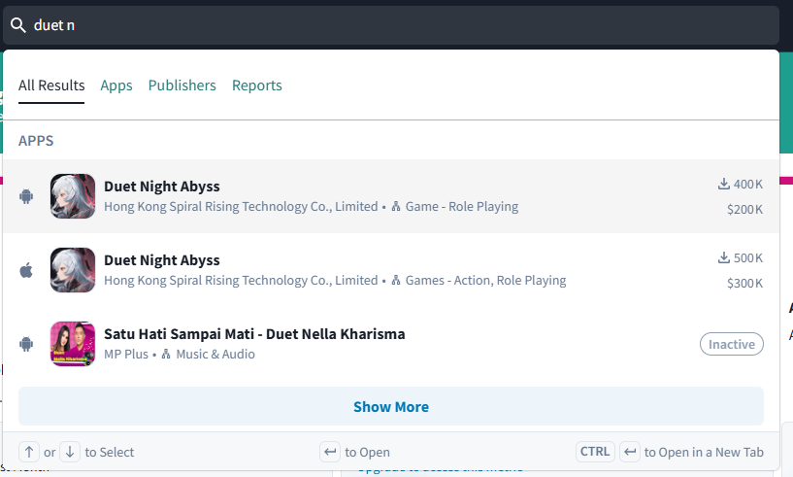Click publisher name in iOS Duet Night Abyss row
Viewport: 793px width, 477px height.
click(x=241, y=281)
